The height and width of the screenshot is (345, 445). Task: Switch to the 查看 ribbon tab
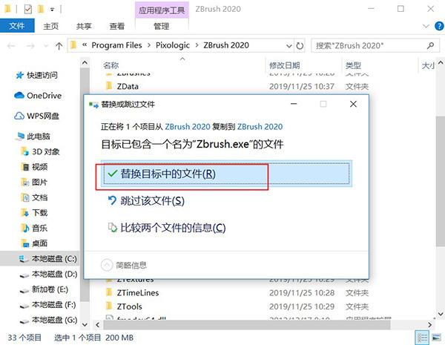(117, 26)
